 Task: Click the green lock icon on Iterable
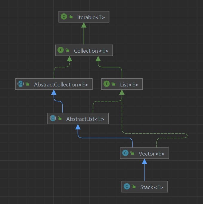coord(71,17)
